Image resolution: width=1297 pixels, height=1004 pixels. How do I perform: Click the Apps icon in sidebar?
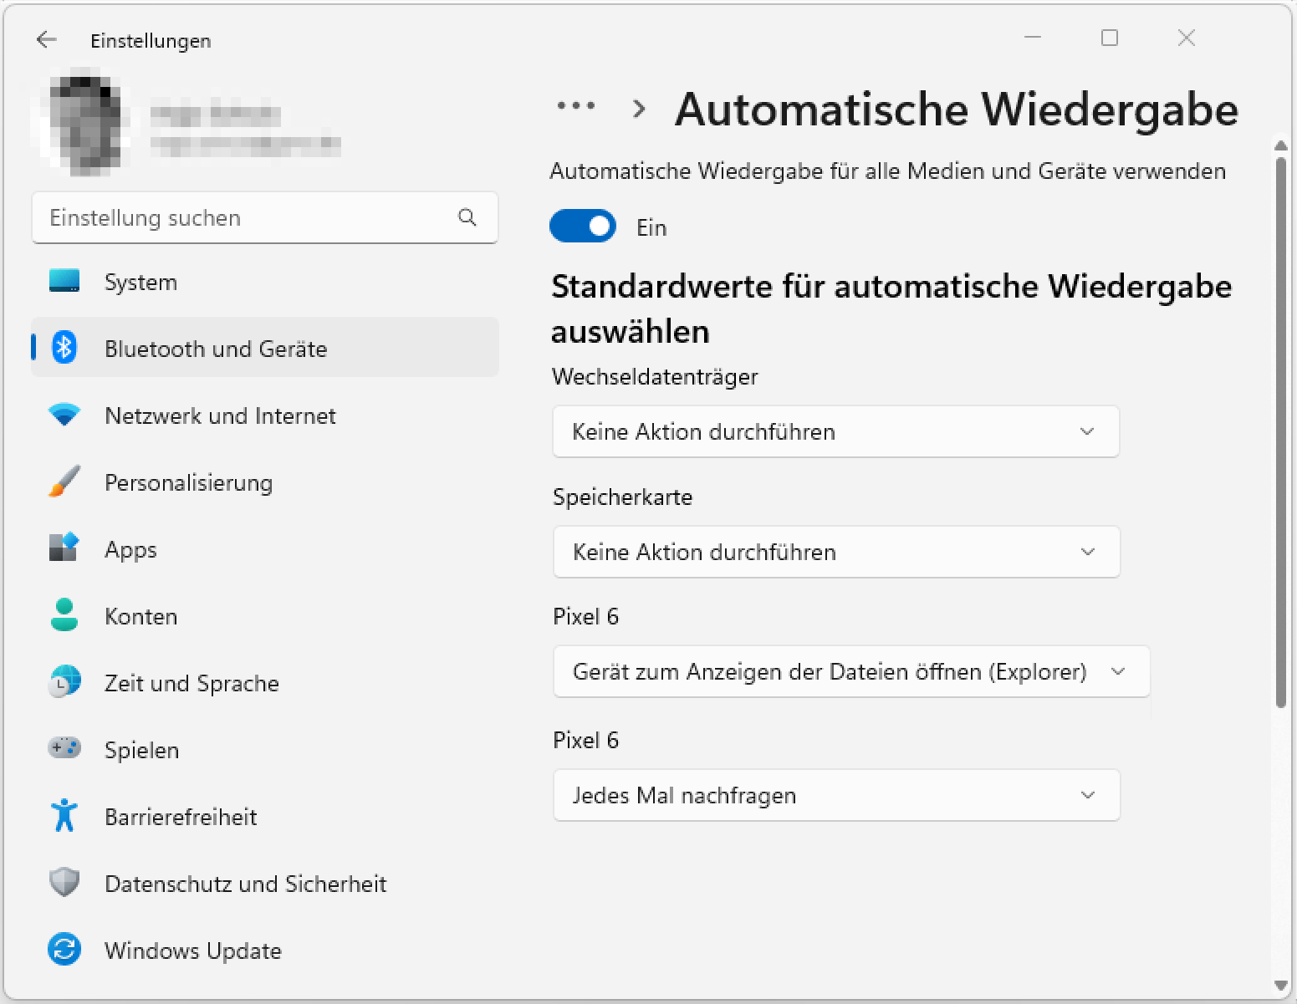coord(64,548)
